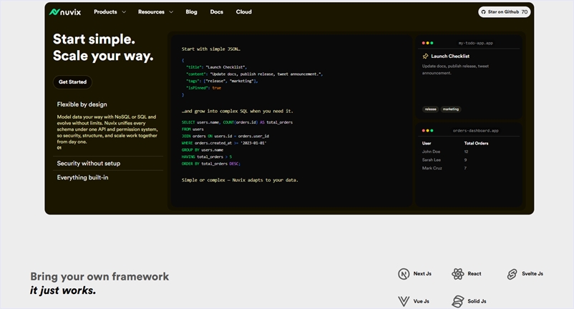Select the React framework icon
Viewport: 574px width, 309px height.
click(458, 274)
